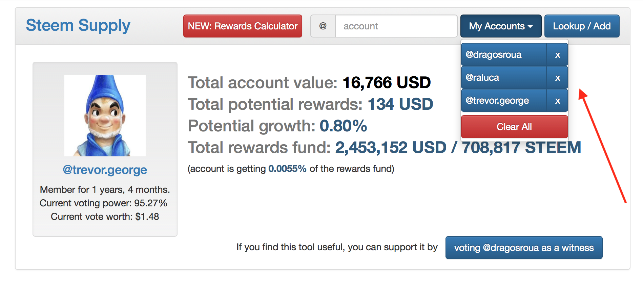Click the 0.0055% rewards share figure

[x=287, y=169]
